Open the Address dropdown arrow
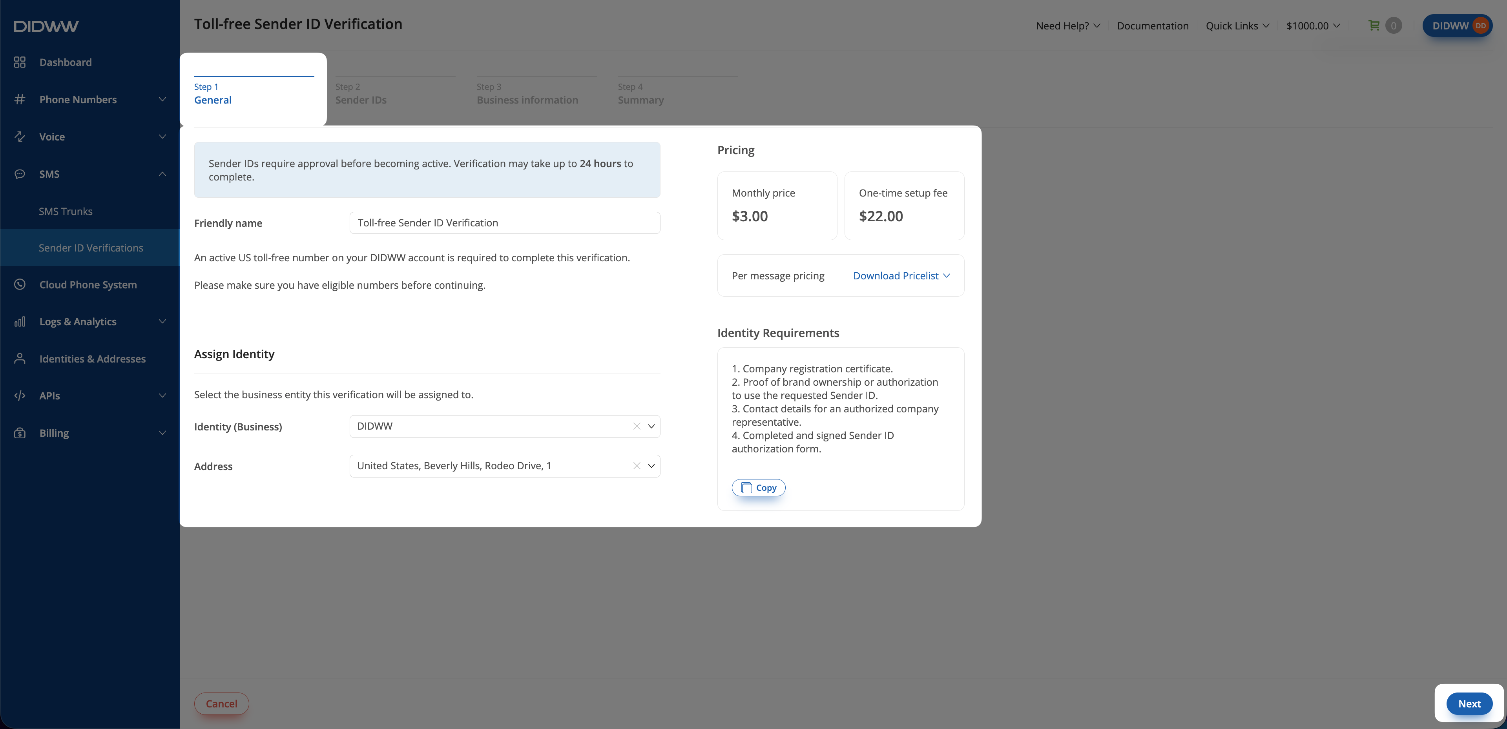This screenshot has width=1507, height=729. (x=651, y=466)
